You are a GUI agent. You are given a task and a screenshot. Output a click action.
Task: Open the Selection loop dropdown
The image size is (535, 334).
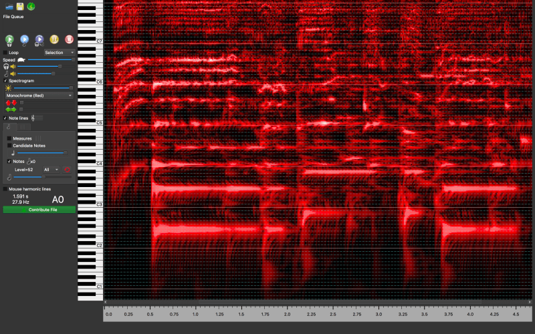(x=59, y=52)
